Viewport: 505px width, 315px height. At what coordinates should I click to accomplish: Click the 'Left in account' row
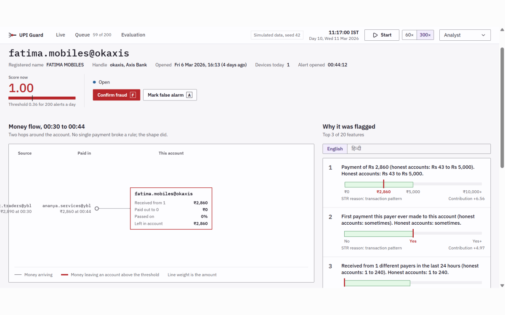click(171, 223)
